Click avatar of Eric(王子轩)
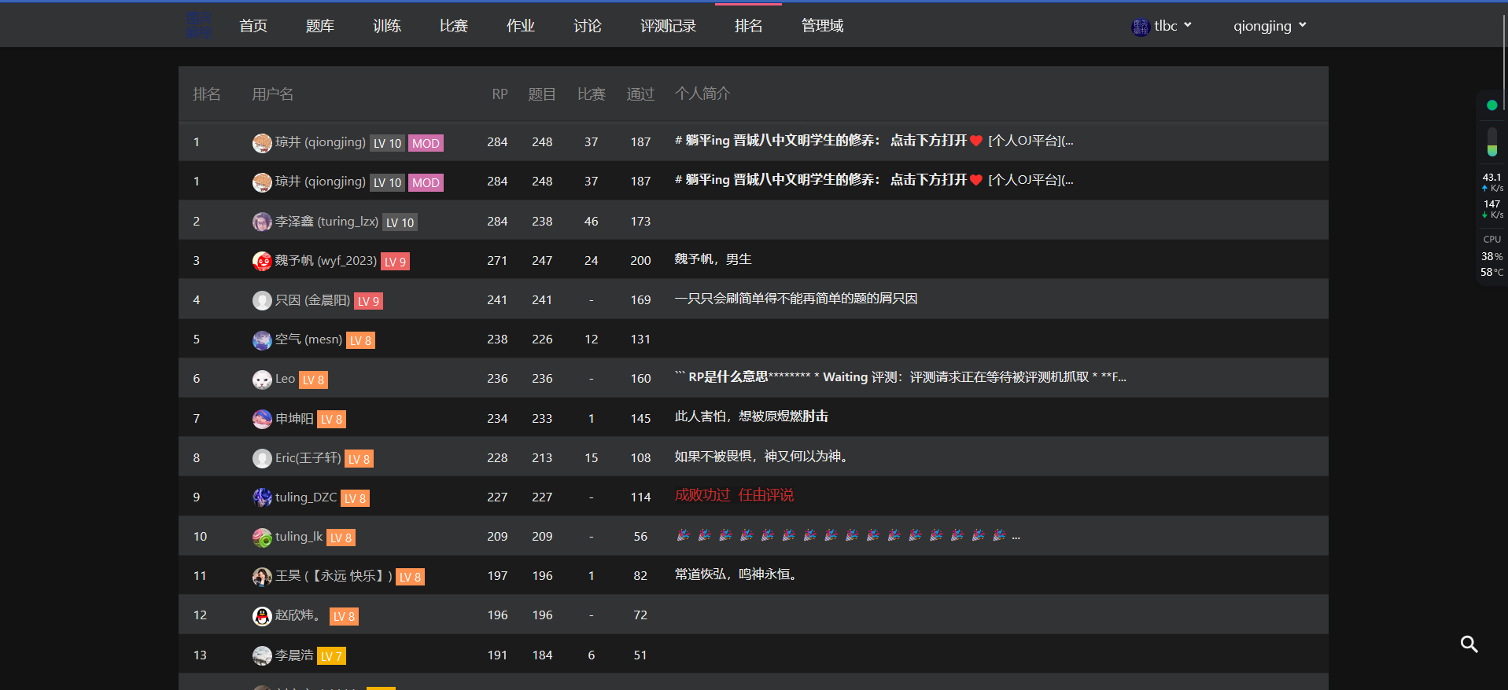 [262, 458]
